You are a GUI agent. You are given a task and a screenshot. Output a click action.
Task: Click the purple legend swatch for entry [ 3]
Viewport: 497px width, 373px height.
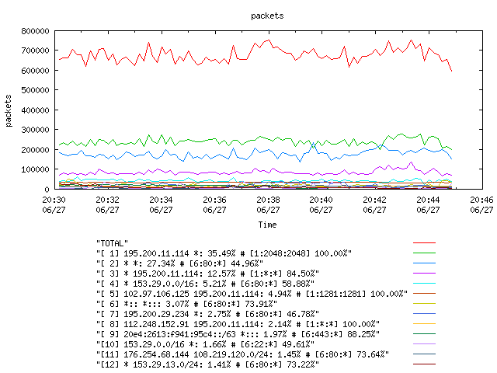pyautogui.click(x=425, y=273)
